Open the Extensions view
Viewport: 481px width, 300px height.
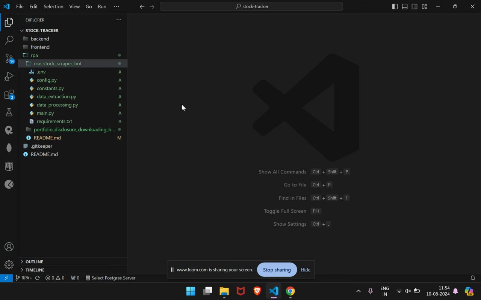pos(9,94)
